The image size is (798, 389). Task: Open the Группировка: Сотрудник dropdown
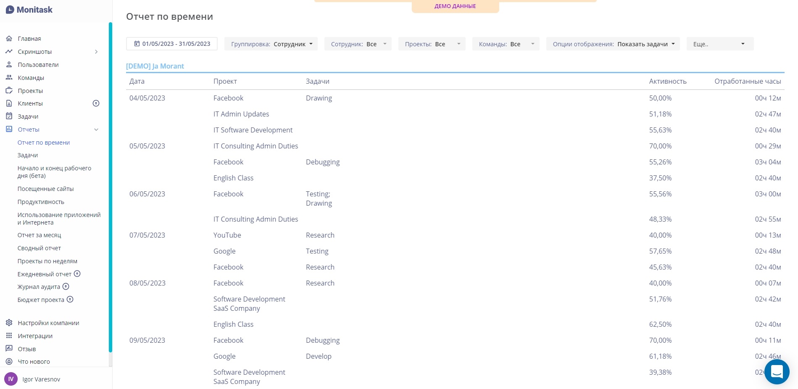point(271,44)
